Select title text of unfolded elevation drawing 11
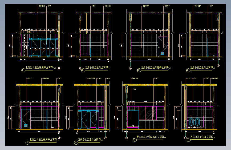 click(x=155, y=68)
